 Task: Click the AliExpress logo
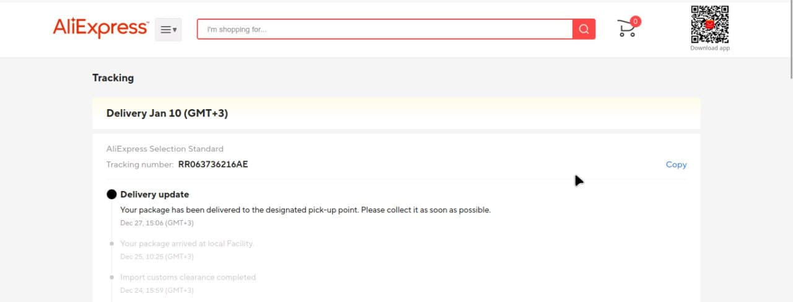tap(100, 29)
